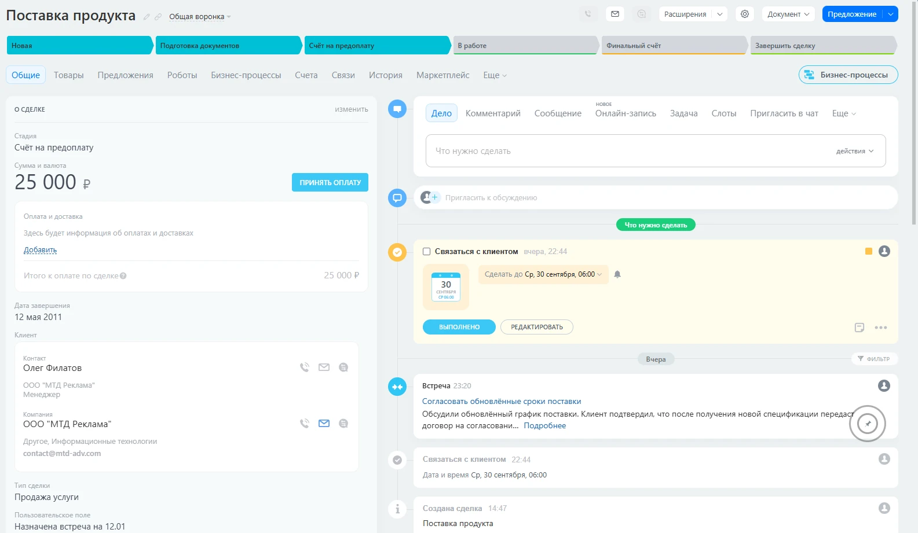
Task: Open the действия dropdown in activity input
Action: point(855,151)
